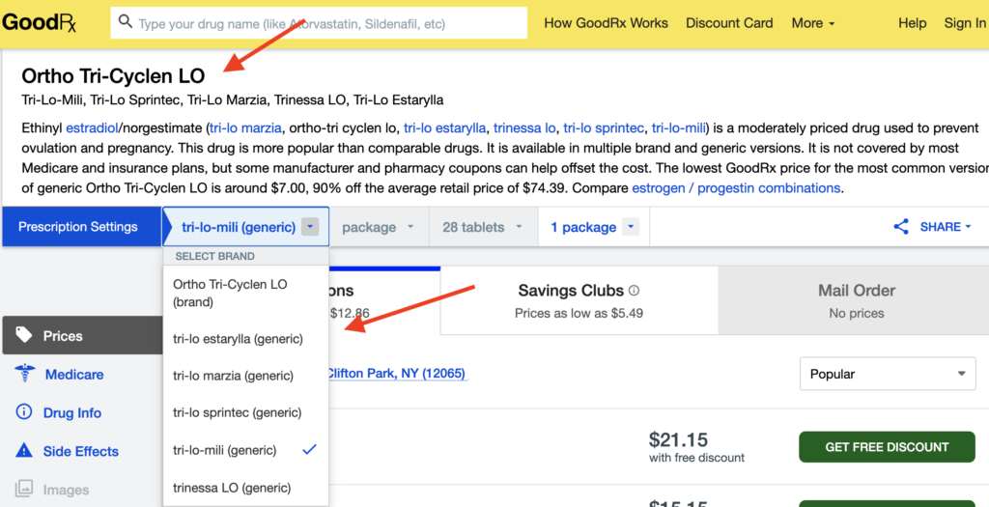This screenshot has height=507, width=989.
Task: Follow the tri-lo sprintec link in description
Action: point(604,128)
